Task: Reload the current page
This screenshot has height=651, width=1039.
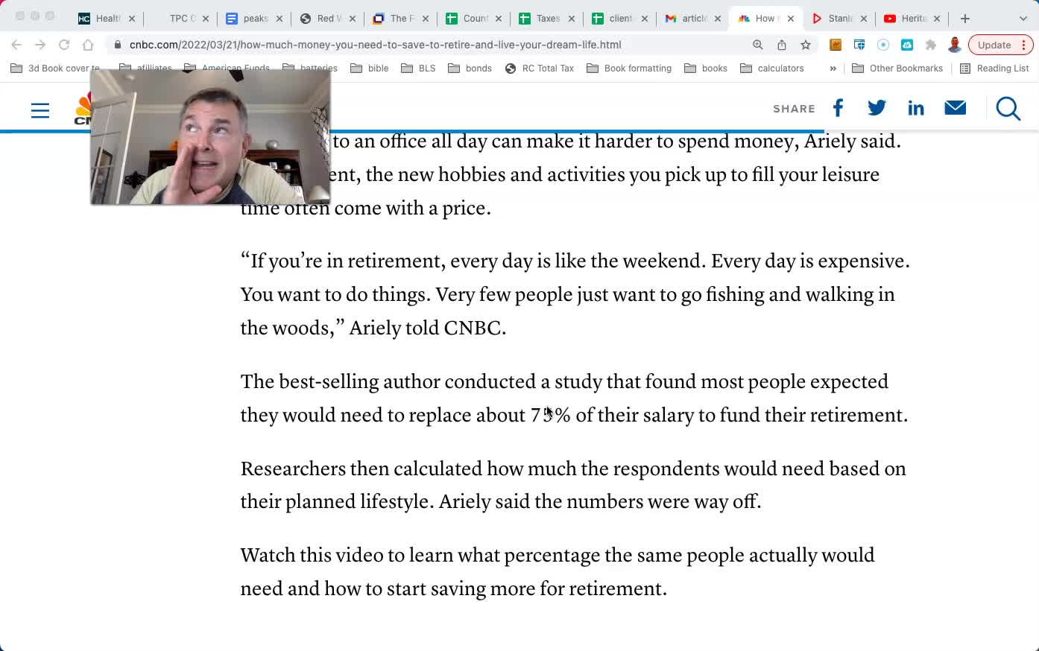Action: [x=64, y=45]
